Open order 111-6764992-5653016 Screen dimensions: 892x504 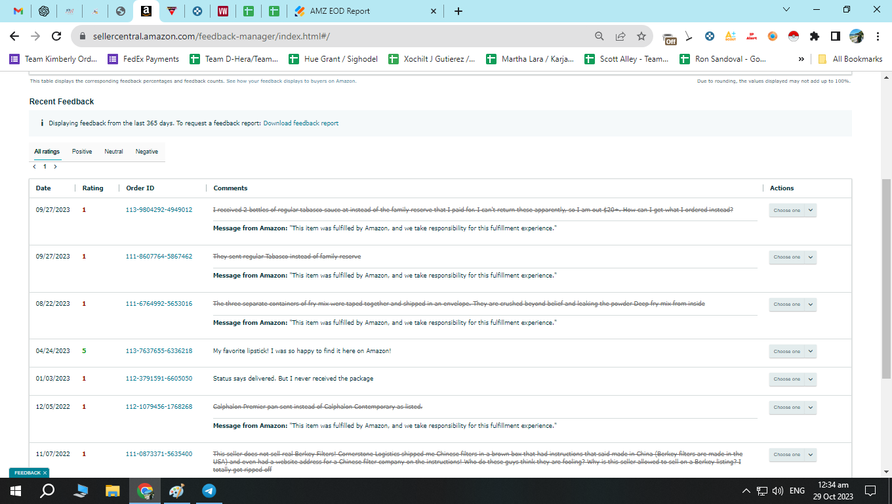159,304
